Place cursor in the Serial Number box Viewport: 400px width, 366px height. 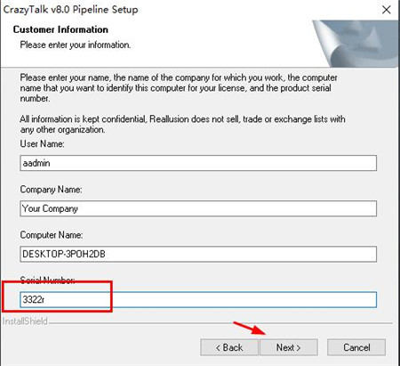198,299
